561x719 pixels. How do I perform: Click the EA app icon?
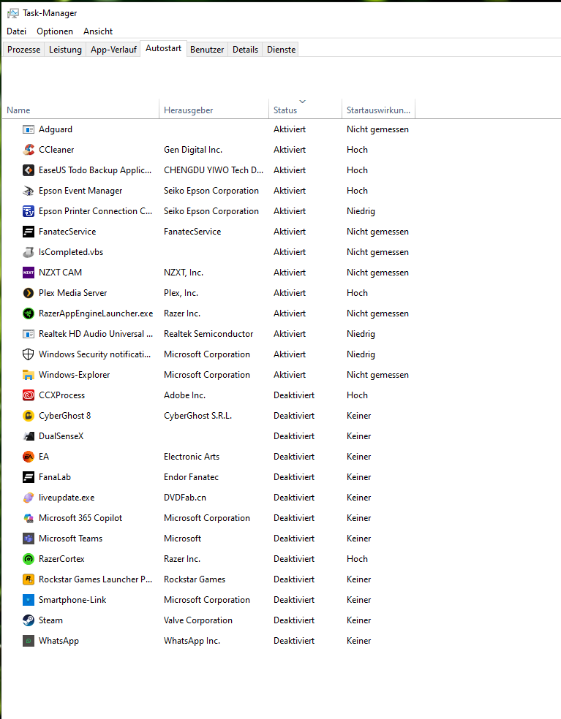click(29, 457)
